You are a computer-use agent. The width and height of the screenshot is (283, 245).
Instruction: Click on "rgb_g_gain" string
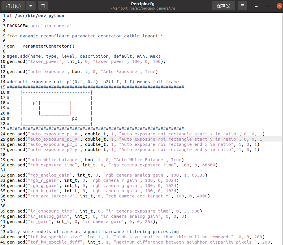[x=43, y=186]
